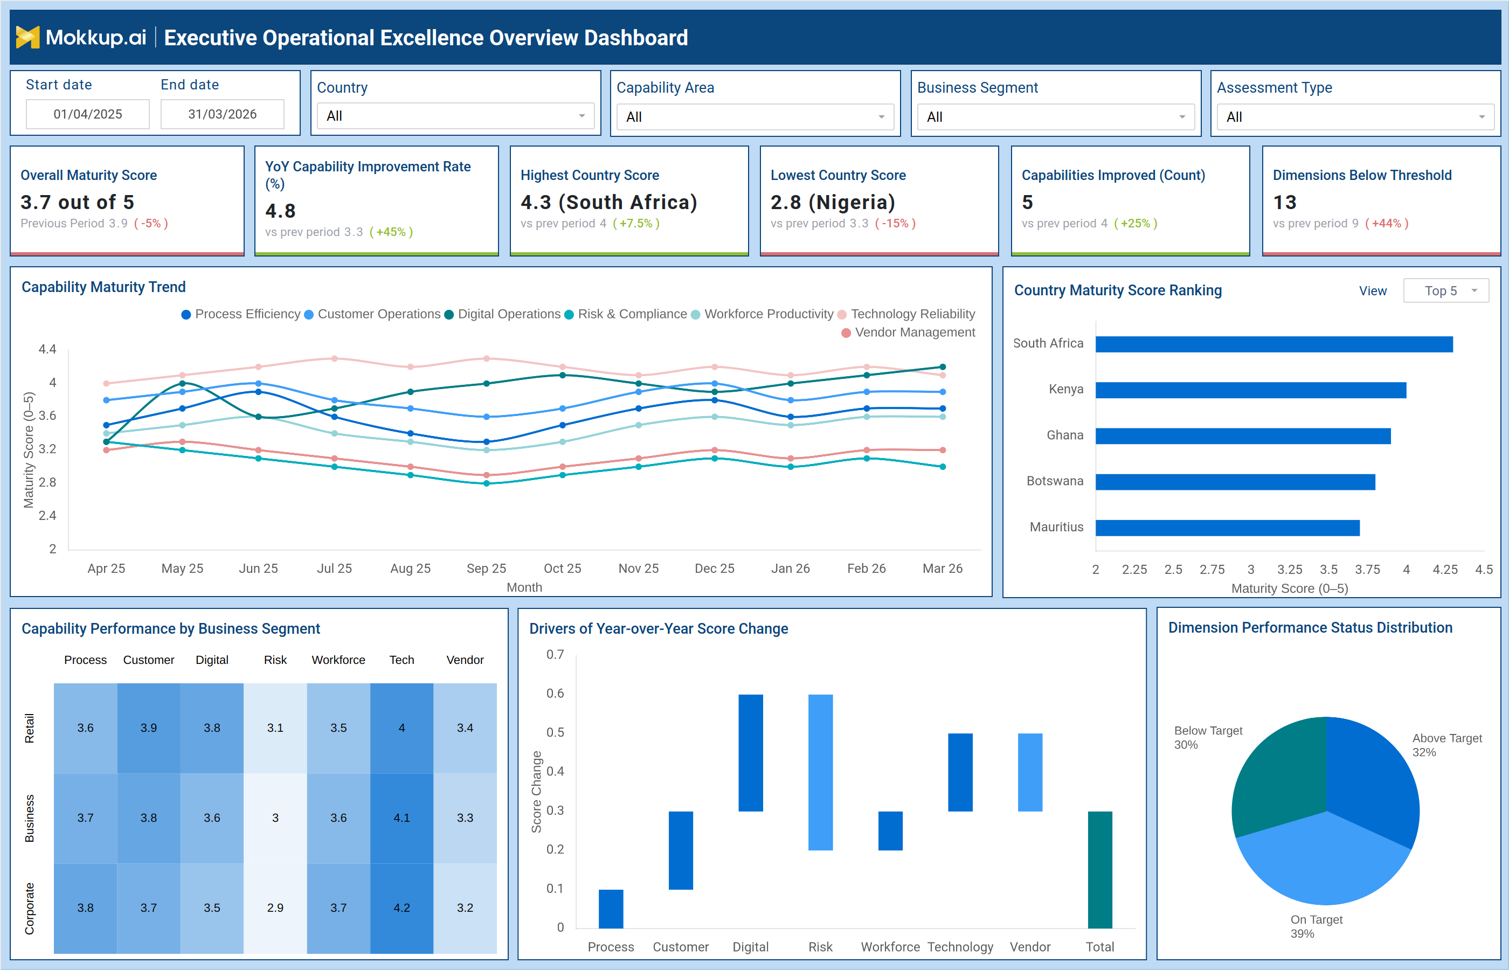
Task: Expand the Assessment Type dropdown
Action: pyautogui.click(x=1355, y=117)
